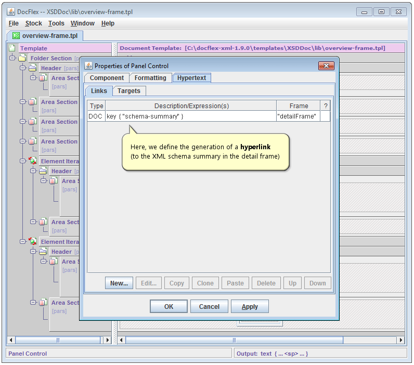This screenshot has height=365, width=414.
Task: Collapse the Folder Section tree node
Action: coord(12,58)
